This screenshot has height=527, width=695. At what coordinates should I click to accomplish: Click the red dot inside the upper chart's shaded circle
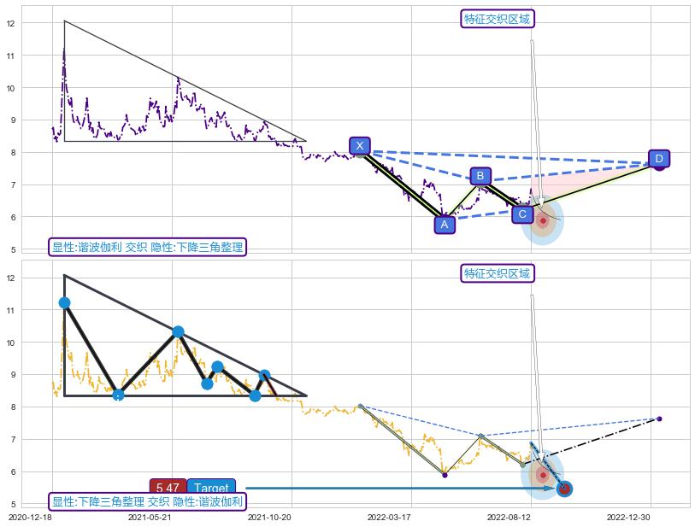click(543, 220)
